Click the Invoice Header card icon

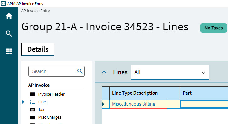click(x=32, y=94)
